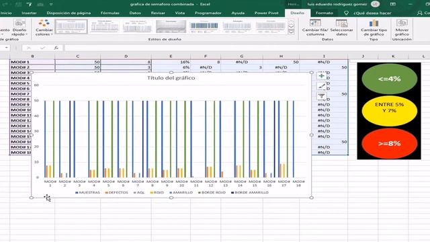430x242 pixels.
Task: Click the ribbon display options icon
Action: tap(392, 4)
